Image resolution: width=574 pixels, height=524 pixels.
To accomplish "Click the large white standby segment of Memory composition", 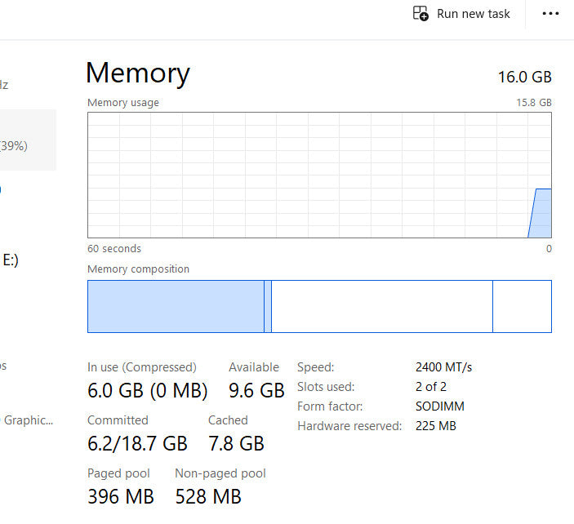I will coord(381,306).
